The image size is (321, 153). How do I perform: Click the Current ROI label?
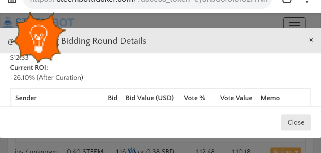click(x=29, y=68)
